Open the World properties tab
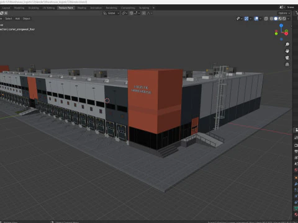This screenshot has height=223, width=298. 296,170
